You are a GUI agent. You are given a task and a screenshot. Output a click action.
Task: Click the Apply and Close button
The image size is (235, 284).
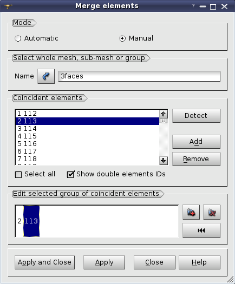tap(44, 262)
